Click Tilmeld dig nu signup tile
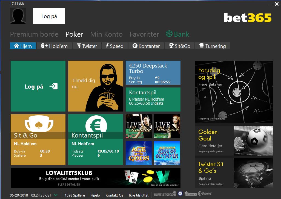 click(x=96, y=86)
